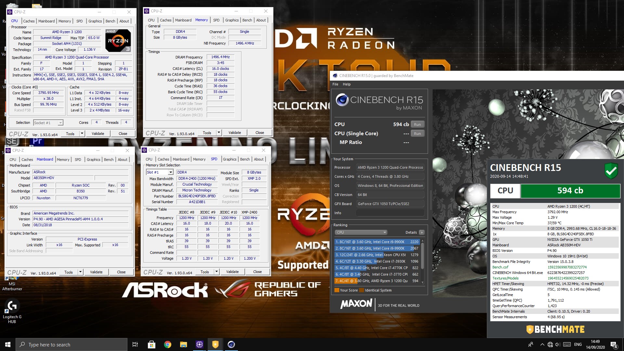
Task: Open File Explorer from the taskbar
Action: pos(183,344)
